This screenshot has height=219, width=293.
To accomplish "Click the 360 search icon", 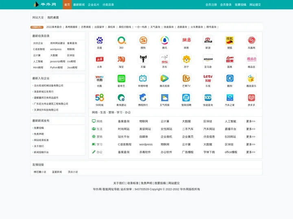I will [121, 40].
